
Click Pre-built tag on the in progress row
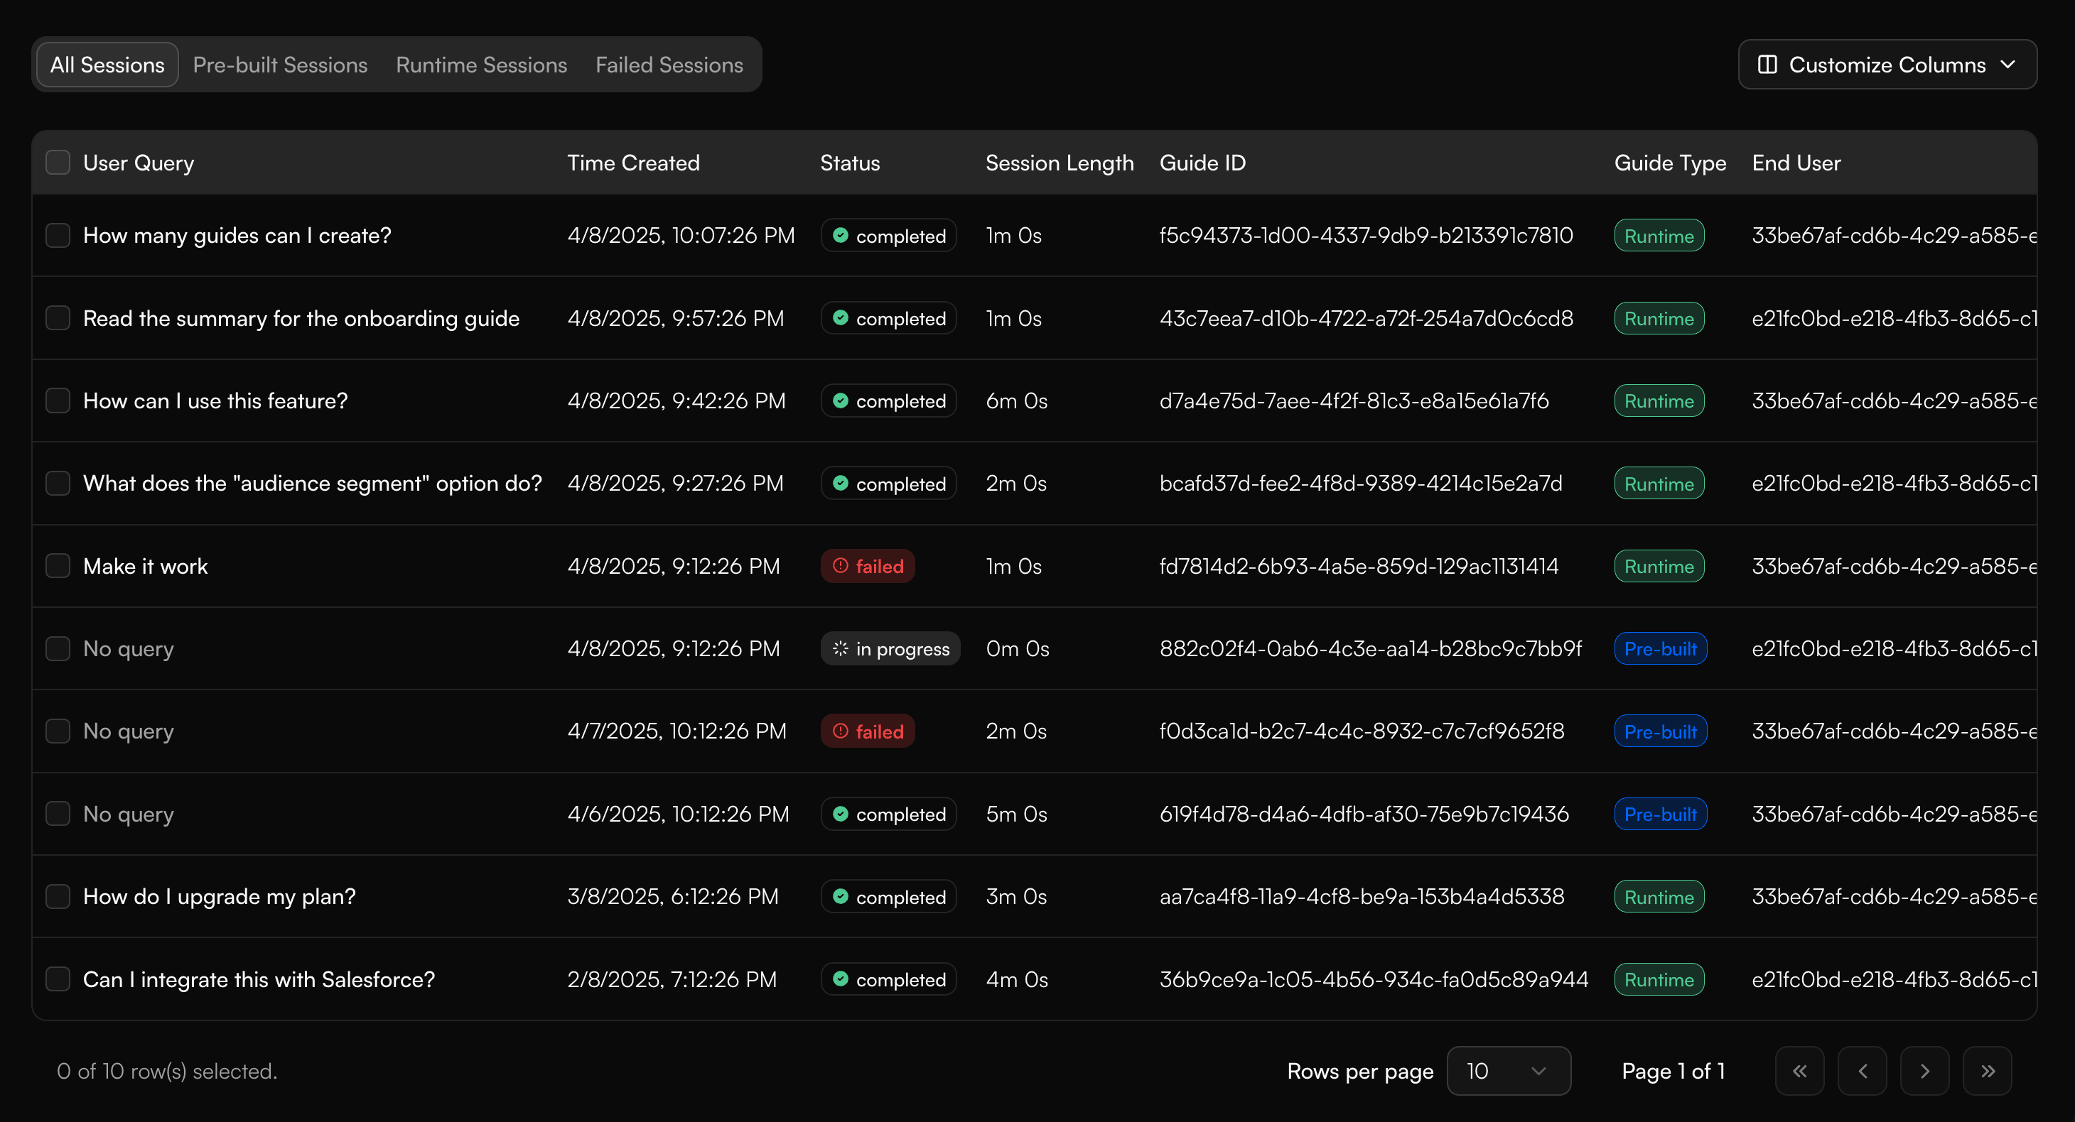(x=1660, y=649)
